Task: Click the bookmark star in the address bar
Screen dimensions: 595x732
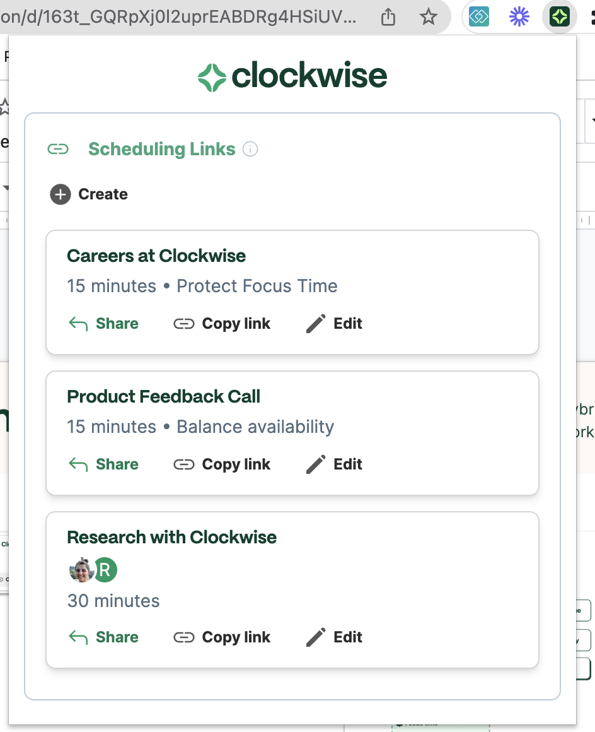Action: tap(429, 18)
